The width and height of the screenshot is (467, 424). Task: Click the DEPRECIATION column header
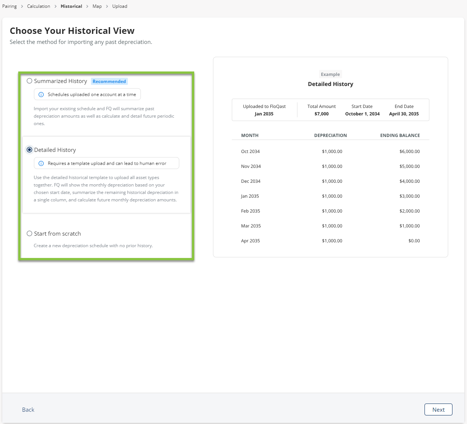330,136
